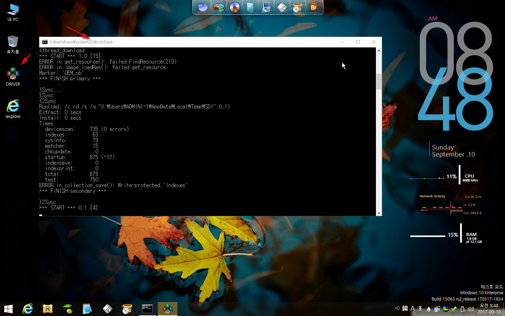The width and height of the screenshot is (505, 316).
Task: Click the '*** START *** 0,1 [4]' line
Action: tap(68, 208)
